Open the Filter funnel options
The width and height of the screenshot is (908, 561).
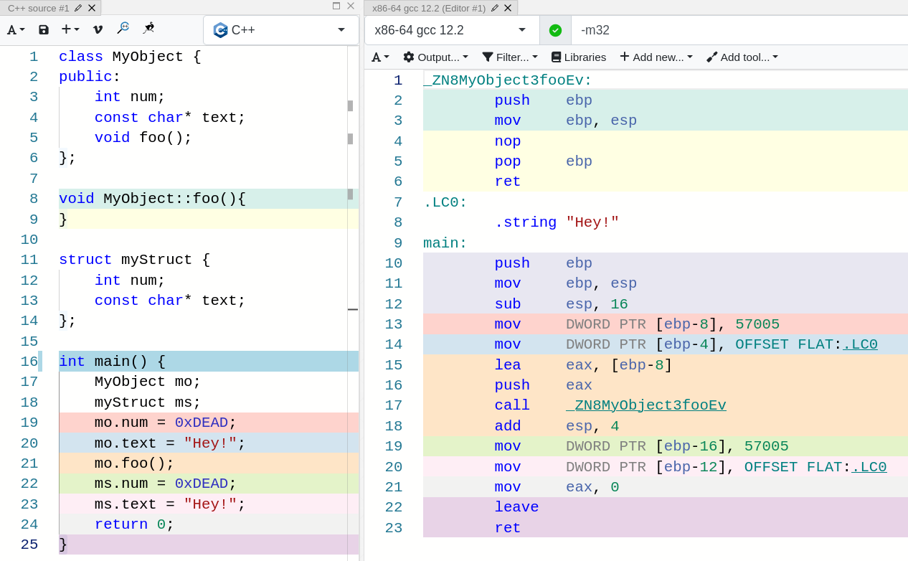click(509, 57)
